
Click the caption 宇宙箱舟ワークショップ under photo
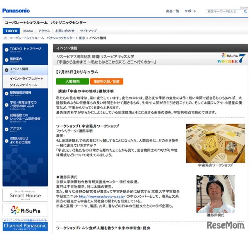(215, 165)
